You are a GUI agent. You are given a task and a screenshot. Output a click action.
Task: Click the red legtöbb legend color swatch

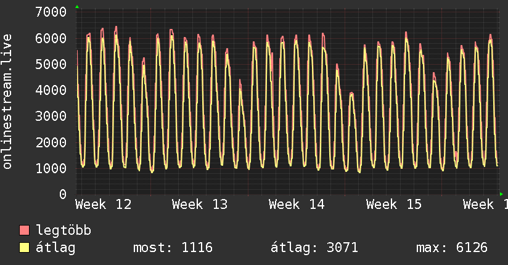[x=25, y=230]
